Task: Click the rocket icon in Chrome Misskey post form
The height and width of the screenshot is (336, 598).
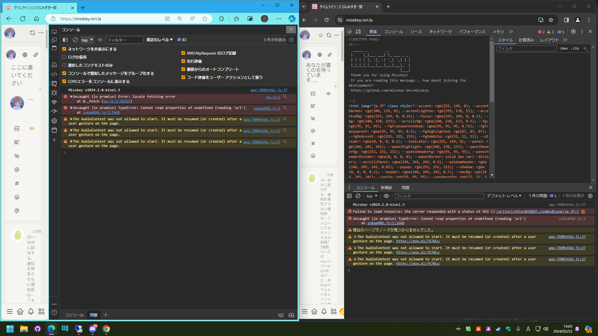Action: click(x=330, y=55)
